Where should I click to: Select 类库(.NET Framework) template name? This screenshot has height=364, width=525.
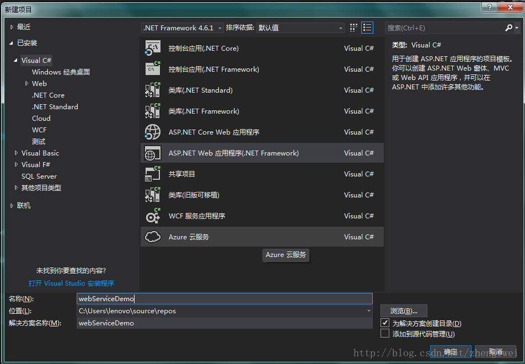click(x=203, y=111)
